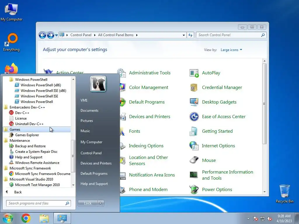This screenshot has height=224, width=299.
Task: Collapse the Microsoft Sync Framework folder
Action: [x=27, y=168]
